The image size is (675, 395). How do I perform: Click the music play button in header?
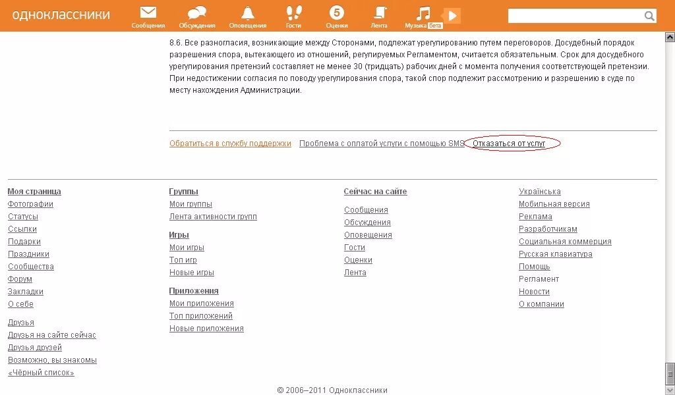tap(452, 16)
